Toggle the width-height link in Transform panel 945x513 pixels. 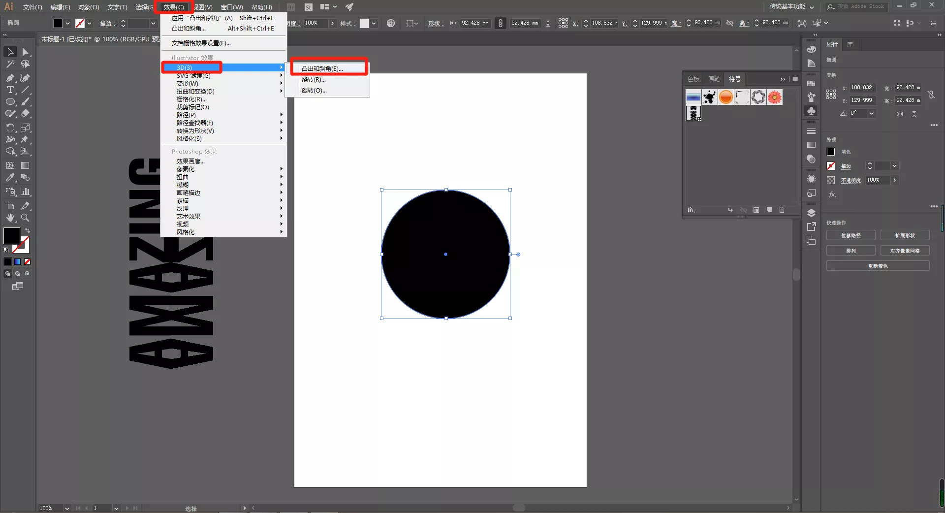pos(932,94)
